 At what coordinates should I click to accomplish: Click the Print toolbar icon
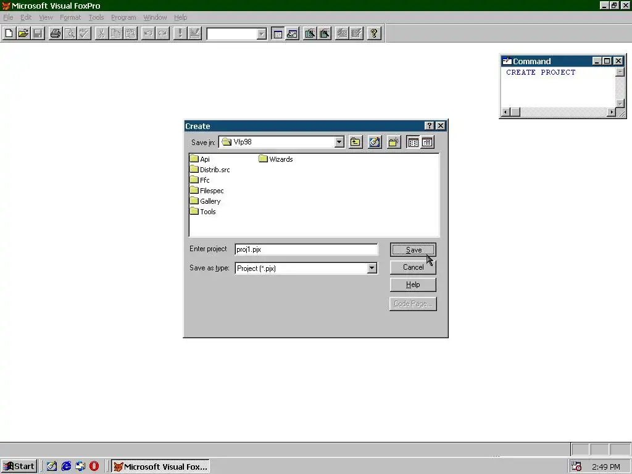55,33
